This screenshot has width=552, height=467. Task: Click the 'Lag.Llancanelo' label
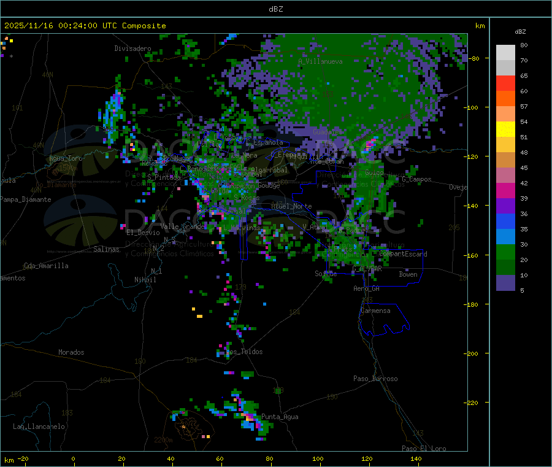39,427
